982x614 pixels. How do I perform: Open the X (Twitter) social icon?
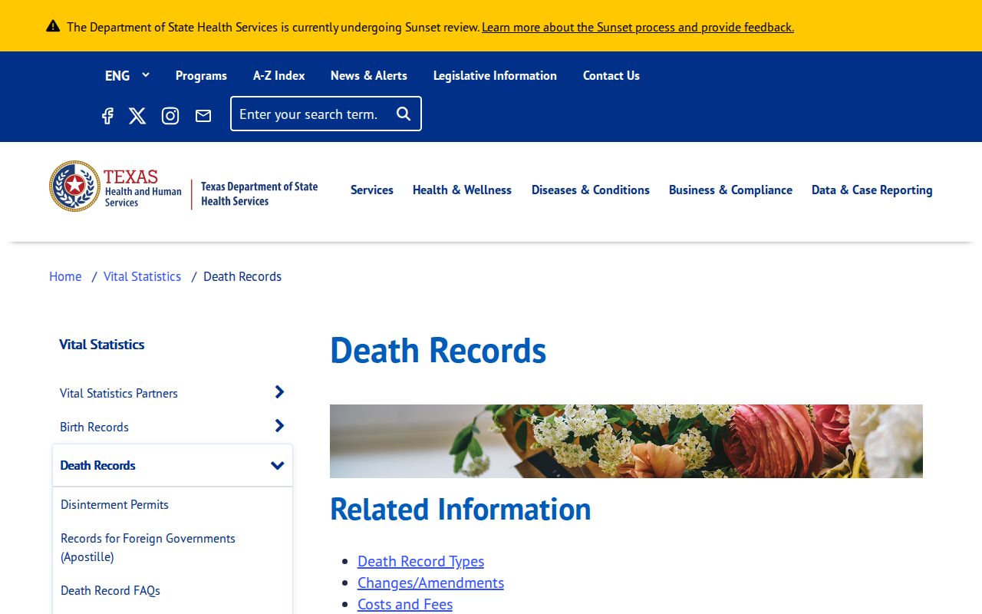click(137, 116)
